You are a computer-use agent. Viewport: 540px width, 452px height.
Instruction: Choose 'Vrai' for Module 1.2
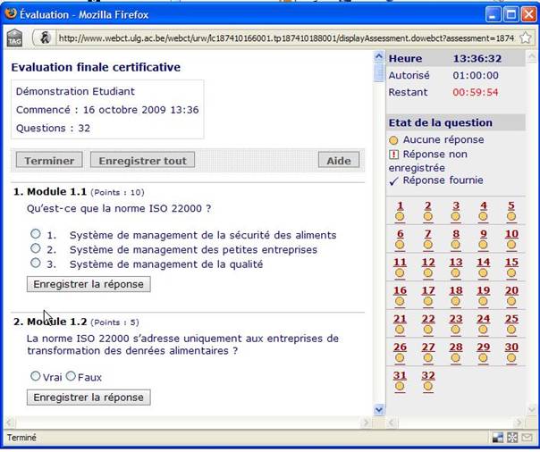tap(36, 376)
